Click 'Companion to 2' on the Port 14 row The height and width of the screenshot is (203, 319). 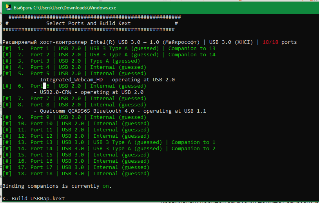tap(193, 149)
